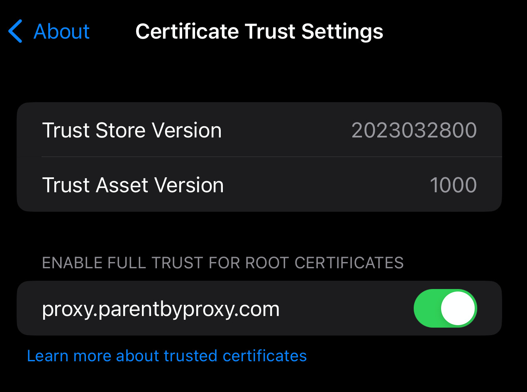The image size is (527, 392).
Task: Click the word "Version" in the Trust Store row
Action: pos(187,130)
